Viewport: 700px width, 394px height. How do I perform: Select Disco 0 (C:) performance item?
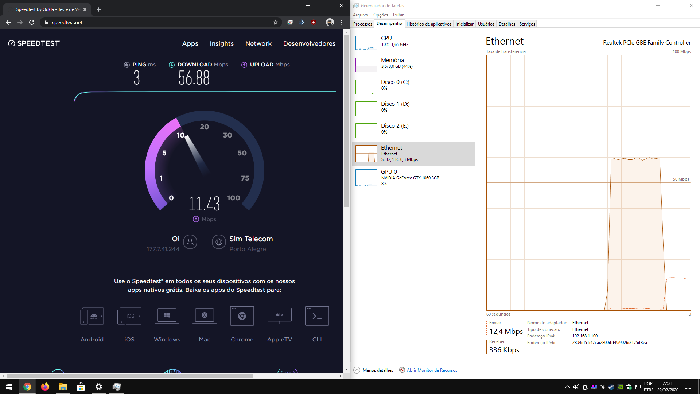[x=413, y=87]
